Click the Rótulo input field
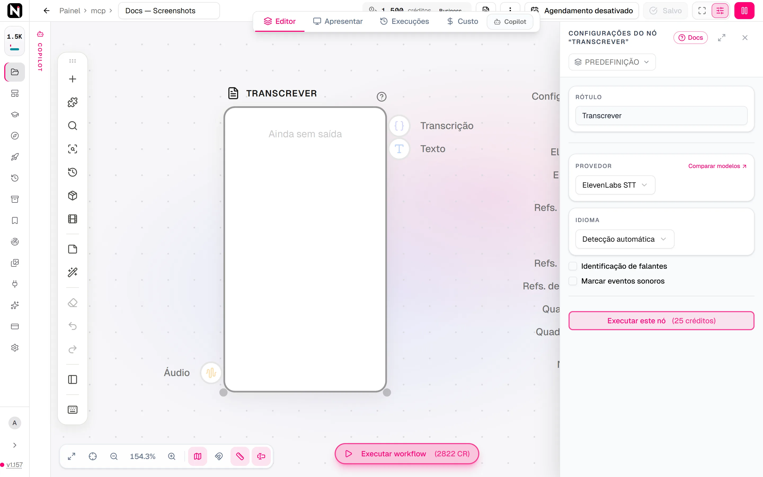Screen dimensions: 763x477 [661, 116]
